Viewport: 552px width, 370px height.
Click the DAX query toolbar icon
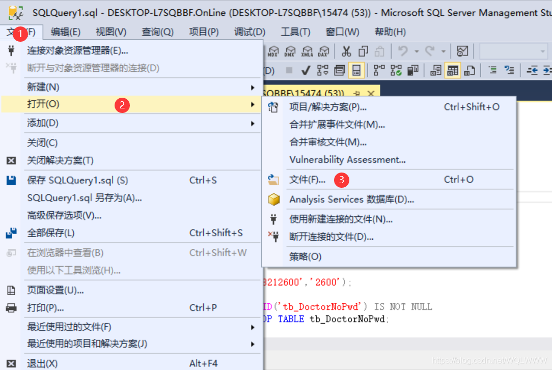point(323,51)
